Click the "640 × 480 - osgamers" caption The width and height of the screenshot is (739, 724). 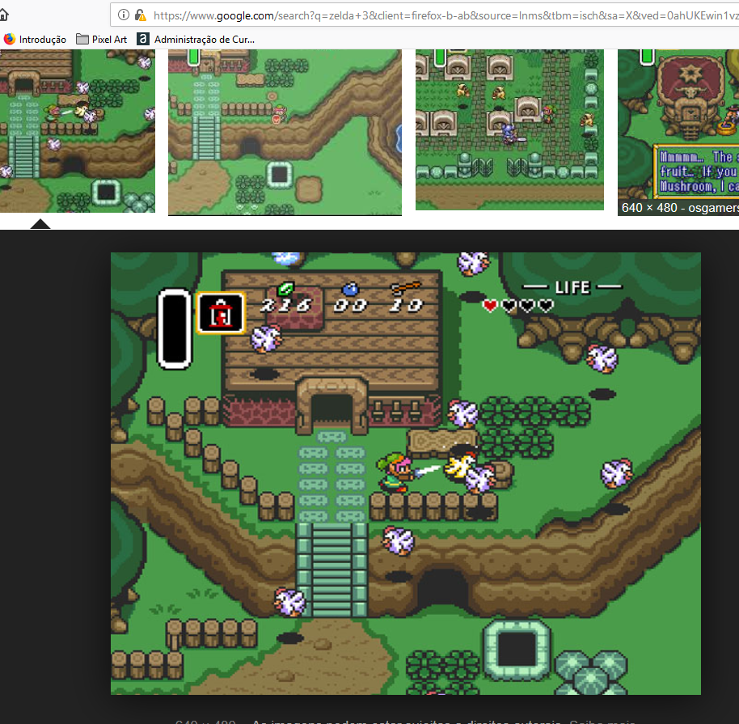pos(679,208)
